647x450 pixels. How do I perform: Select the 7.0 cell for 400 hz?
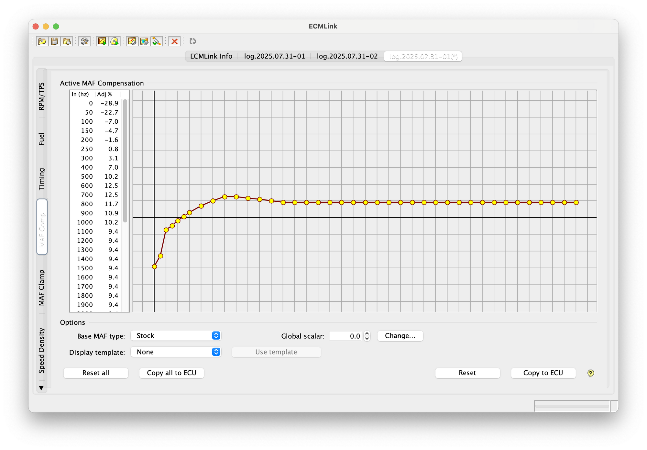click(108, 167)
